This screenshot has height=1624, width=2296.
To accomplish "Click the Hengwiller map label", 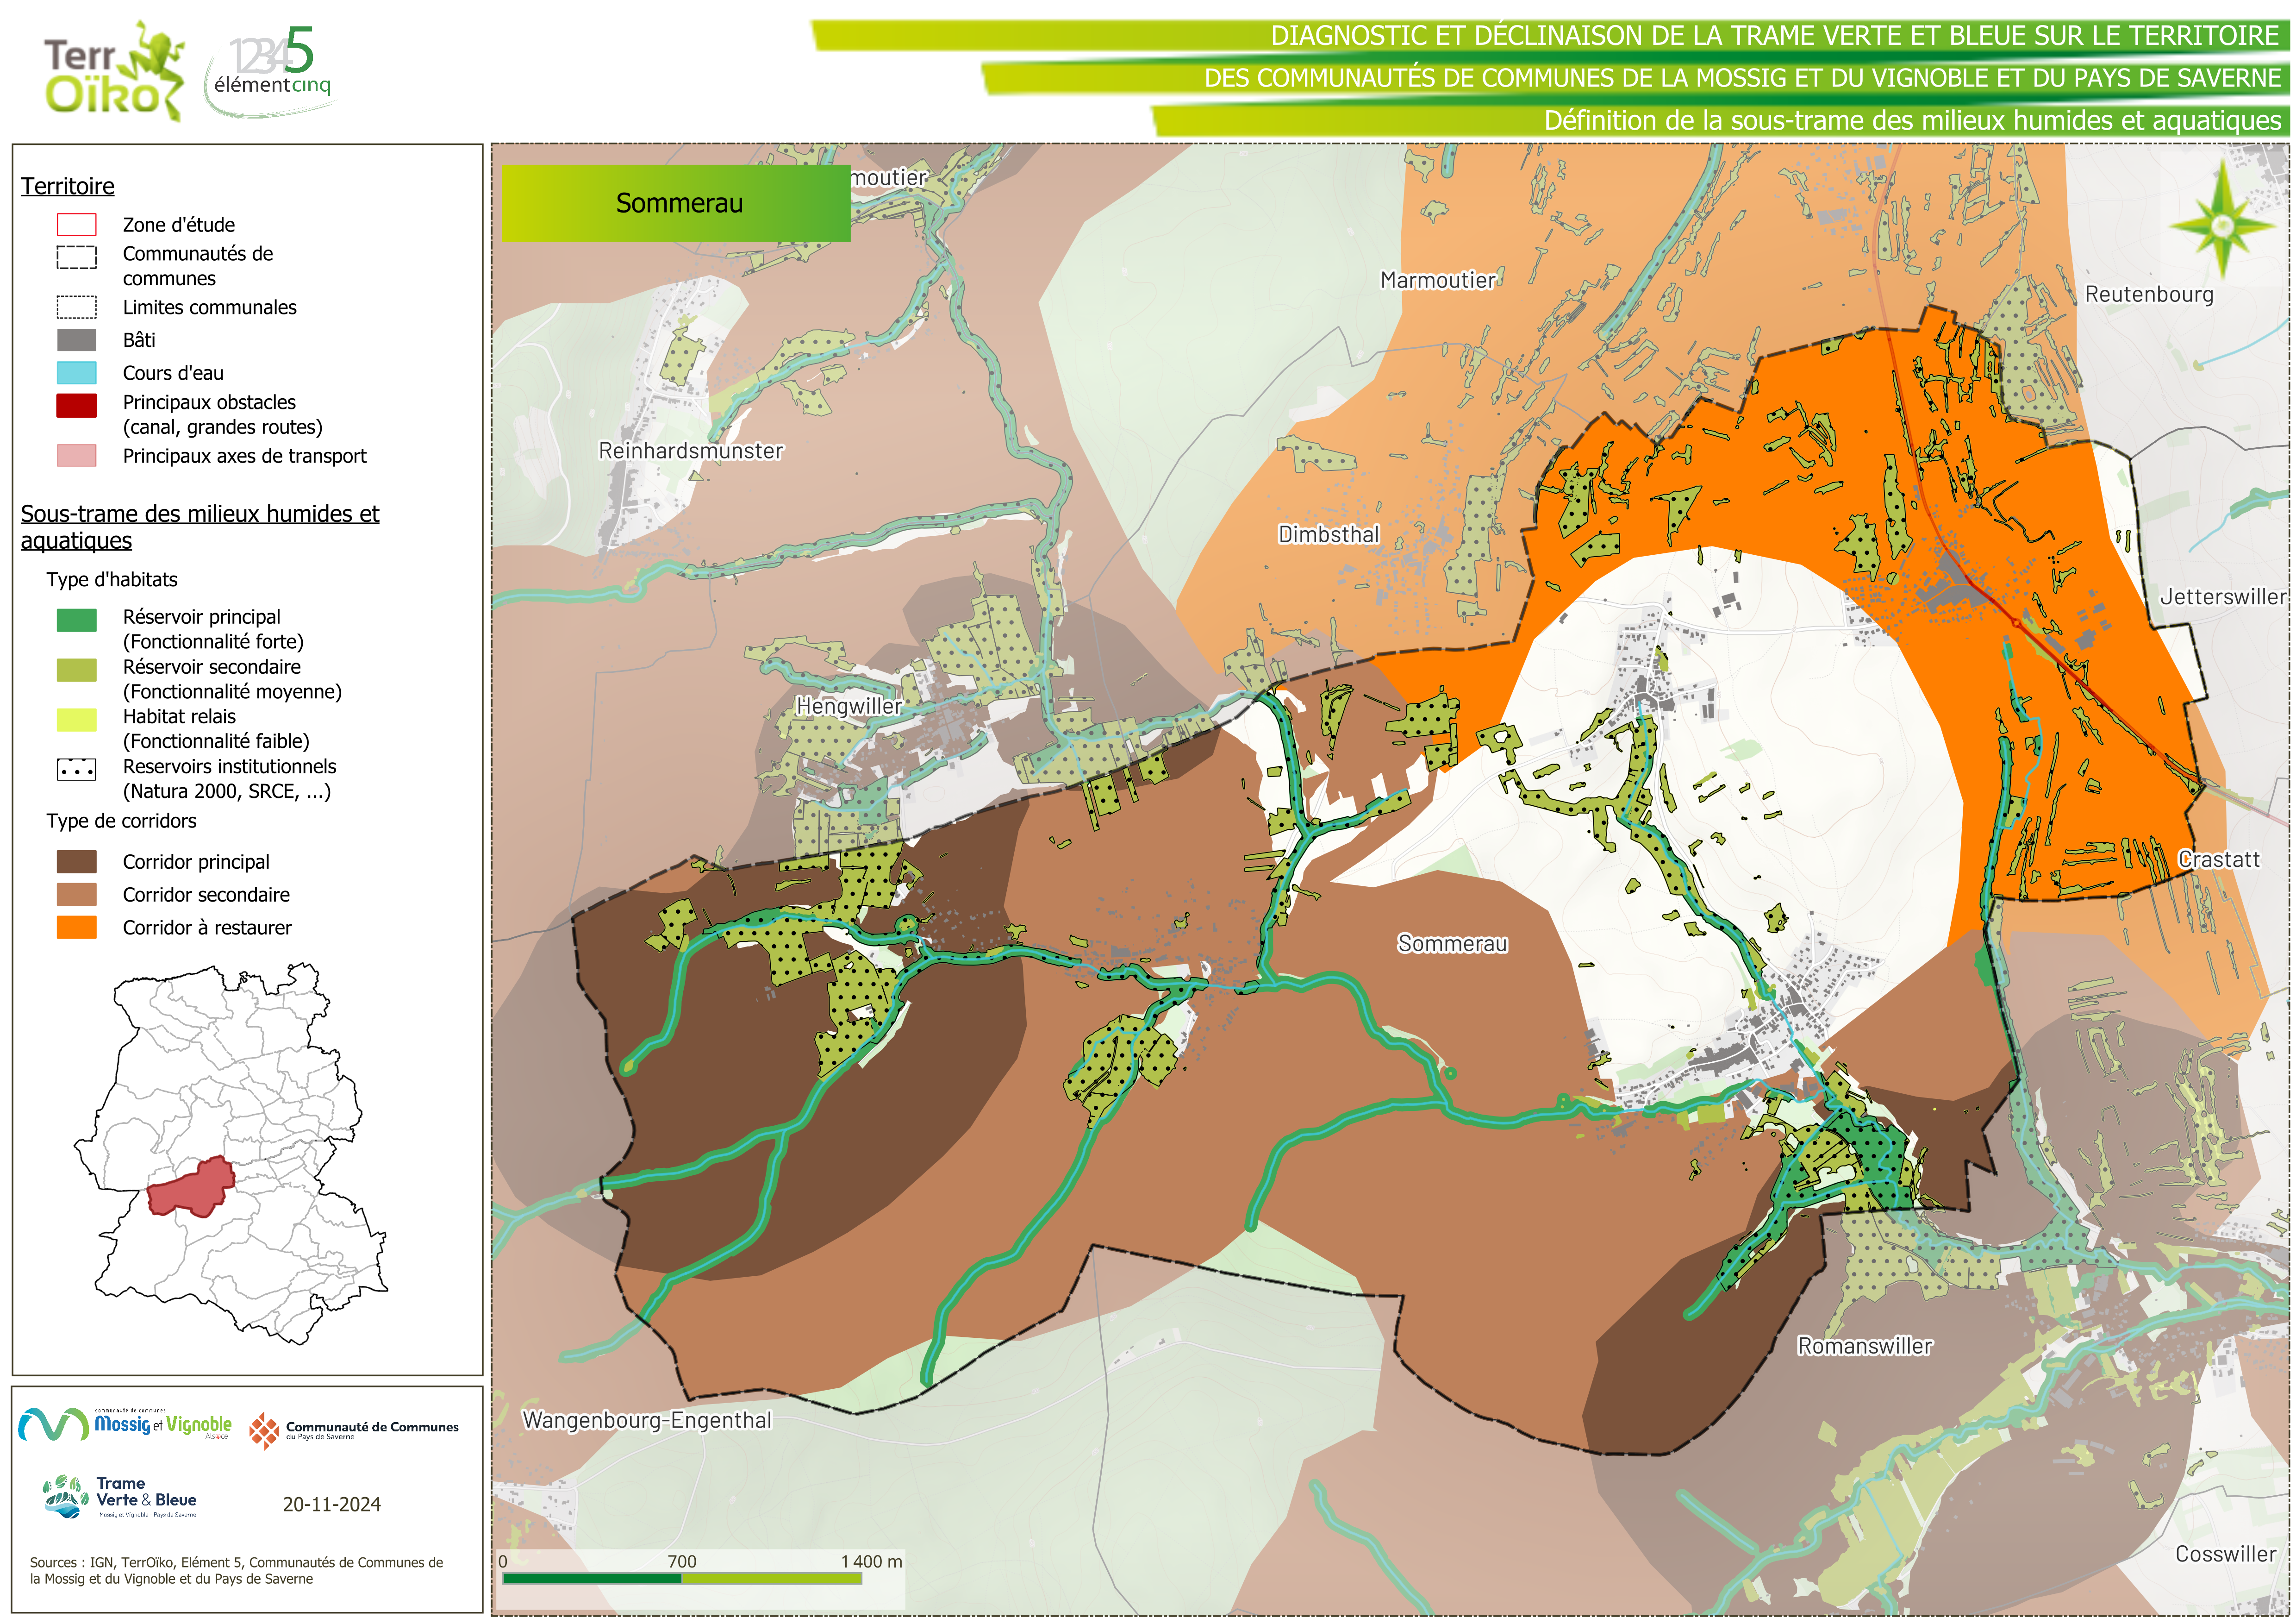I will pos(848,705).
